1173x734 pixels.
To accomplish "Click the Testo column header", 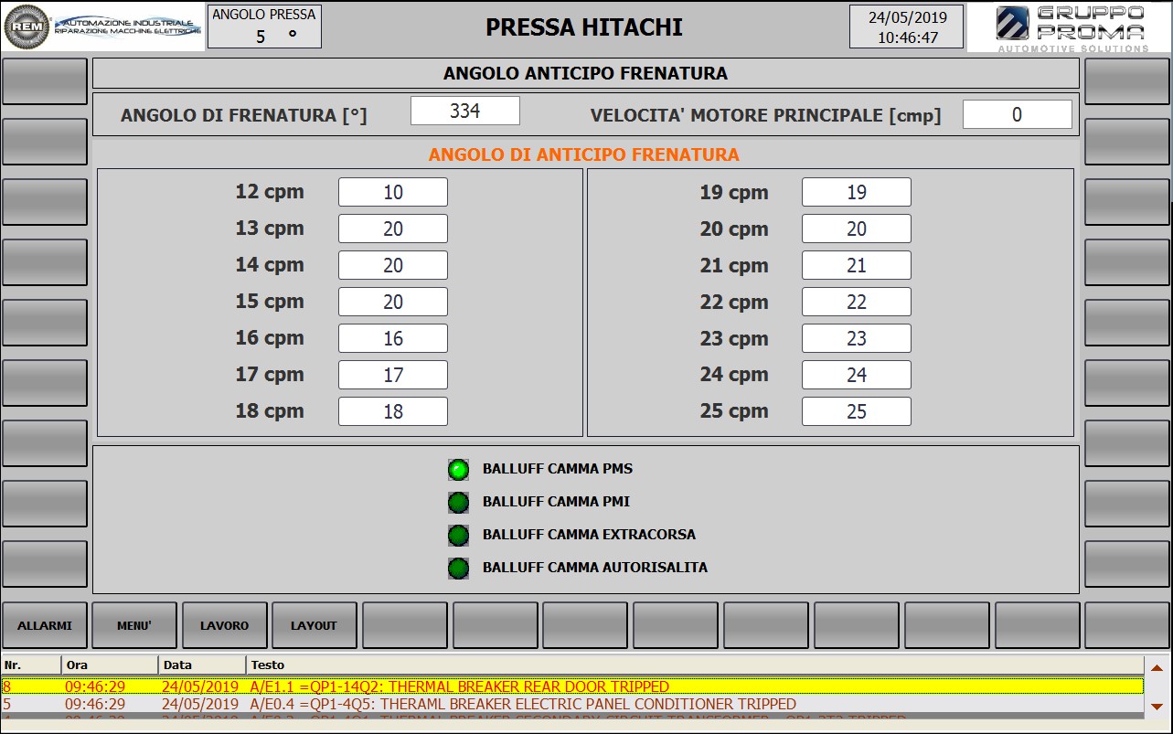I will [695, 665].
